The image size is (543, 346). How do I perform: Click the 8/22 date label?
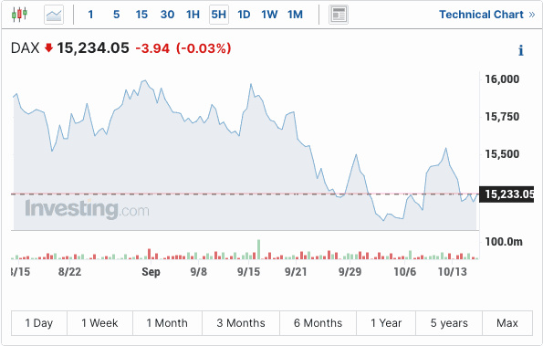coord(69,272)
